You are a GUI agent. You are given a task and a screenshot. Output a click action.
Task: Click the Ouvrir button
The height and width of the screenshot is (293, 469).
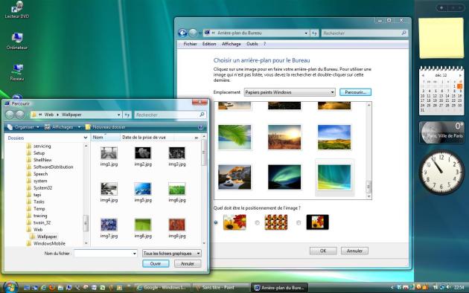coord(156,264)
